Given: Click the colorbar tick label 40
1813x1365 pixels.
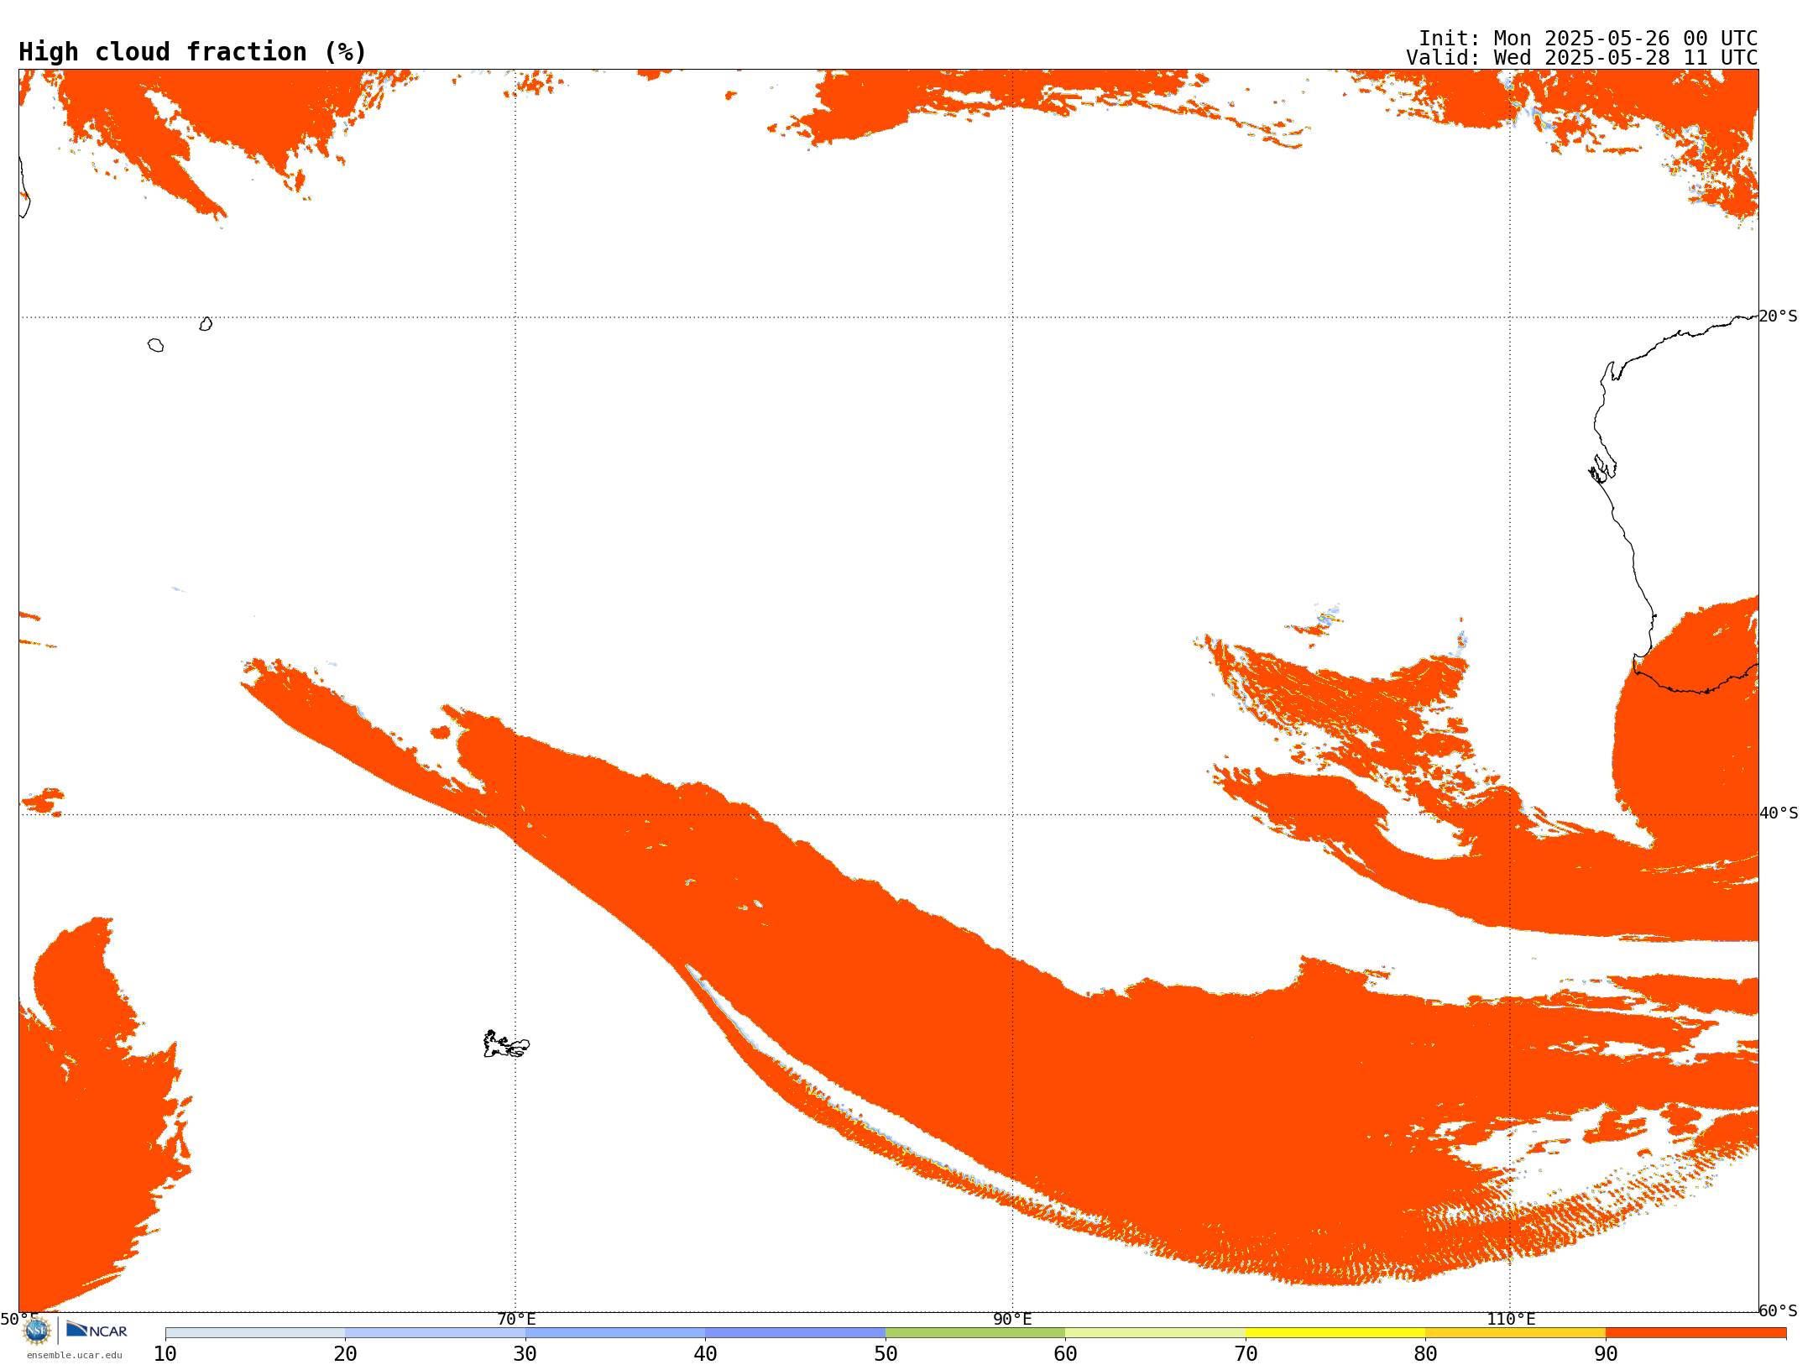Looking at the screenshot, I should (x=705, y=1353).
